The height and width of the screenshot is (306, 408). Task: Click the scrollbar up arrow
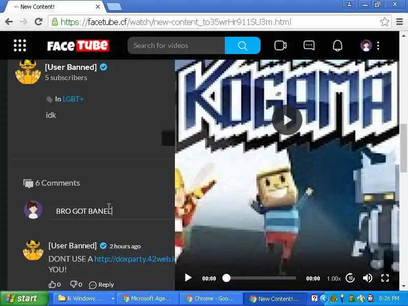pyautogui.click(x=403, y=35)
